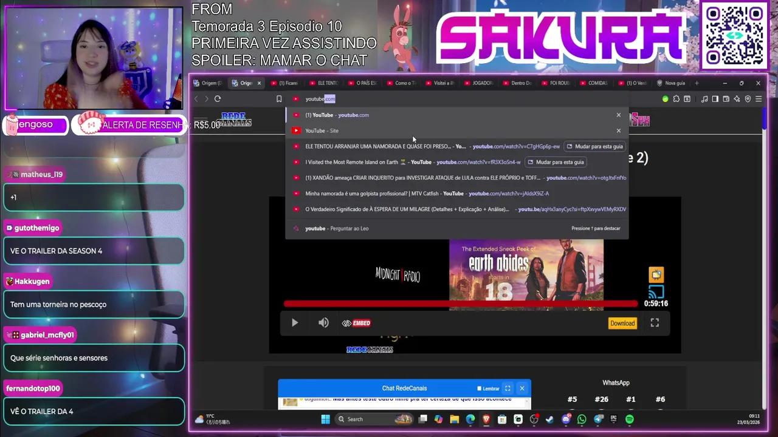
Task: Switch to the 'JOGADOR' browser tab
Action: pos(478,83)
